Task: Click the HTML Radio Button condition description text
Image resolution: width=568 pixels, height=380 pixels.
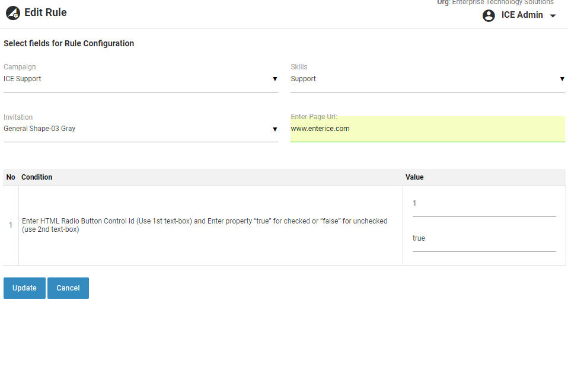Action: (x=205, y=225)
